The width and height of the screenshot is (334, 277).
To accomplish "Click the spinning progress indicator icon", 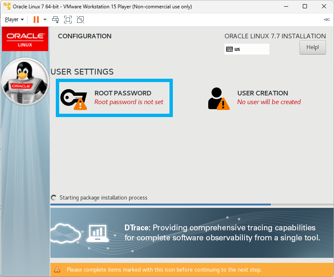I will click(54, 198).
